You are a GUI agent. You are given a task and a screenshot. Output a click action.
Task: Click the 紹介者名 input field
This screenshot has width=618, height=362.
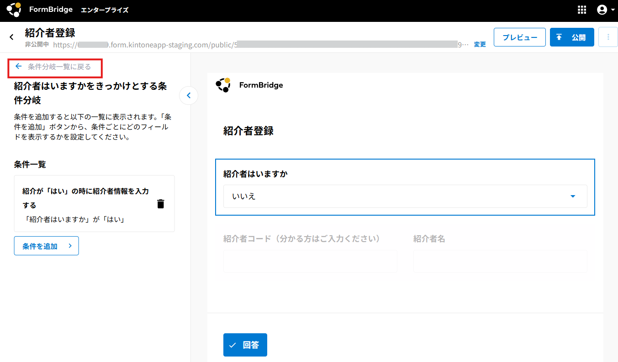pos(500,261)
